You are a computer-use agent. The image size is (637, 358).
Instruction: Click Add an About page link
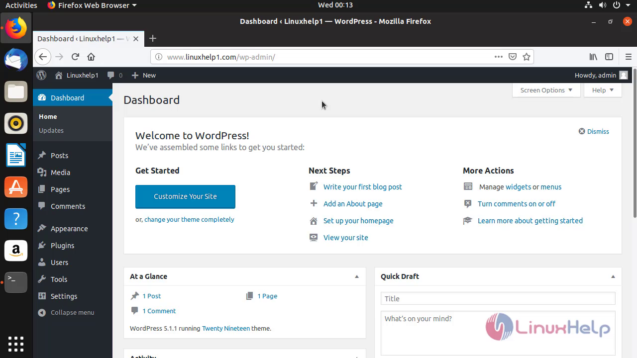[353, 204]
